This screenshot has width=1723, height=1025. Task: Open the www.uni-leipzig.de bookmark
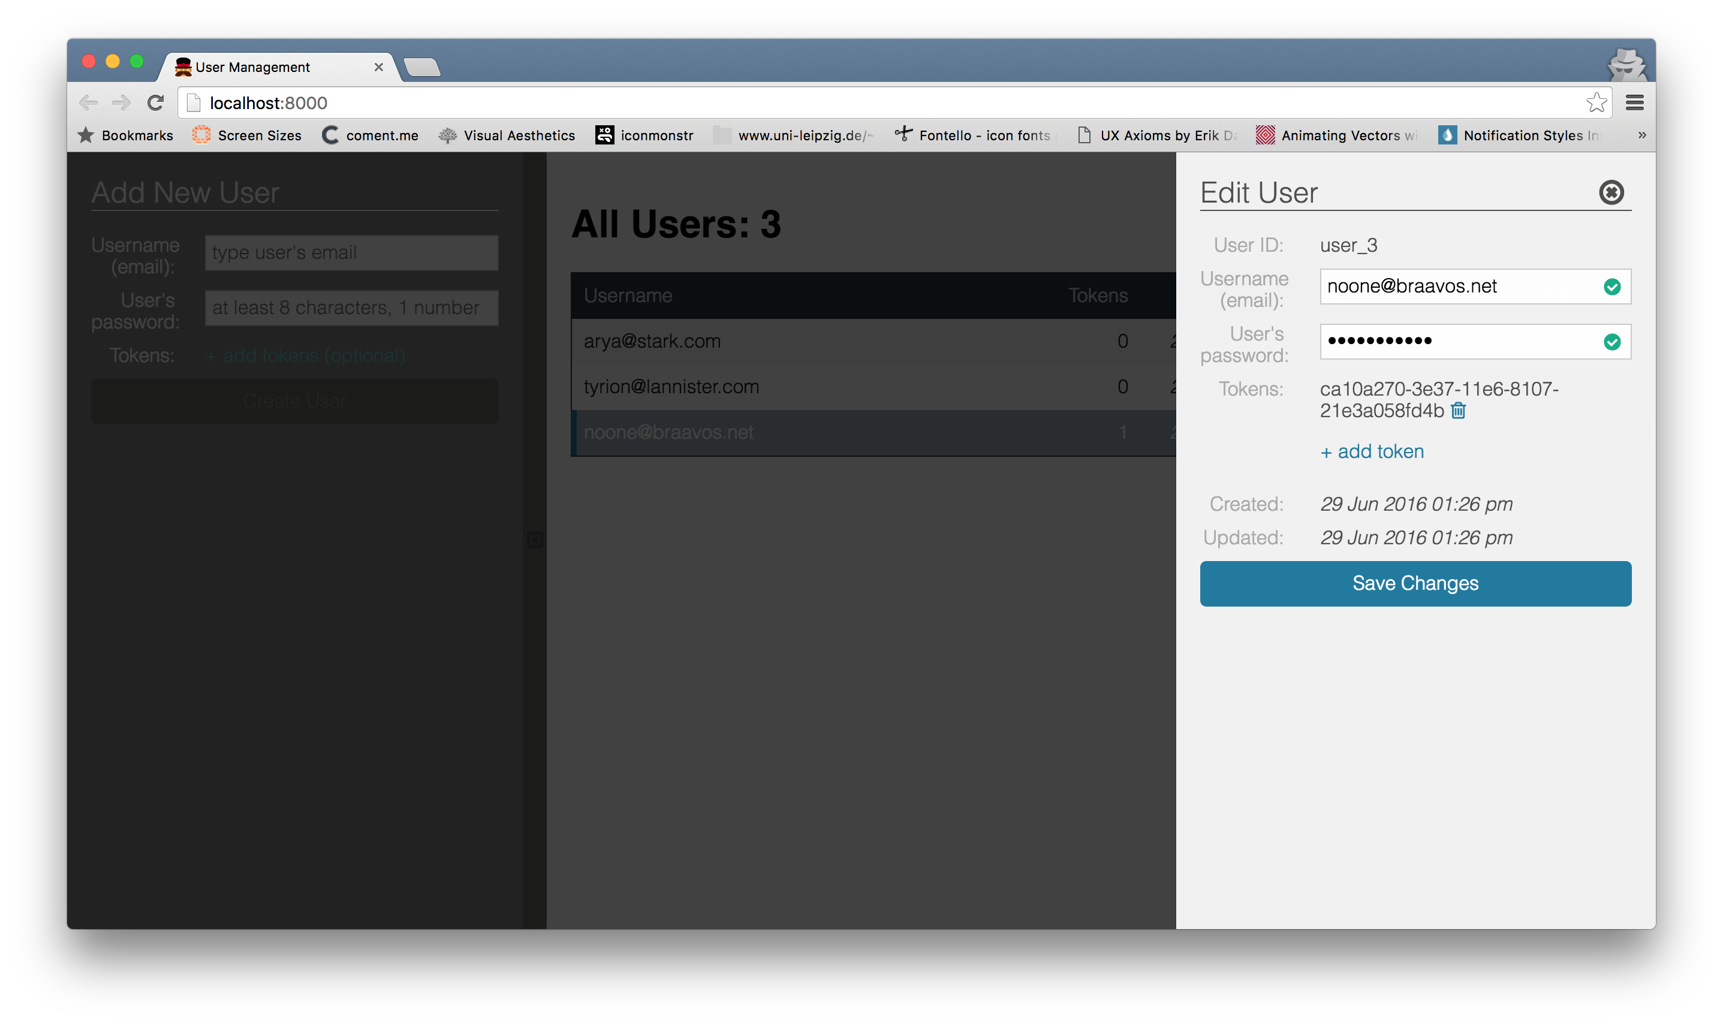coord(794,135)
